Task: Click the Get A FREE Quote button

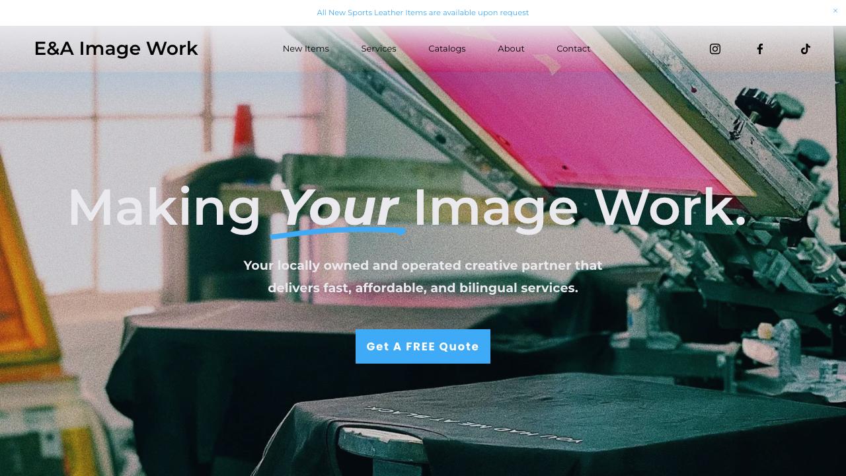Action: [423, 346]
